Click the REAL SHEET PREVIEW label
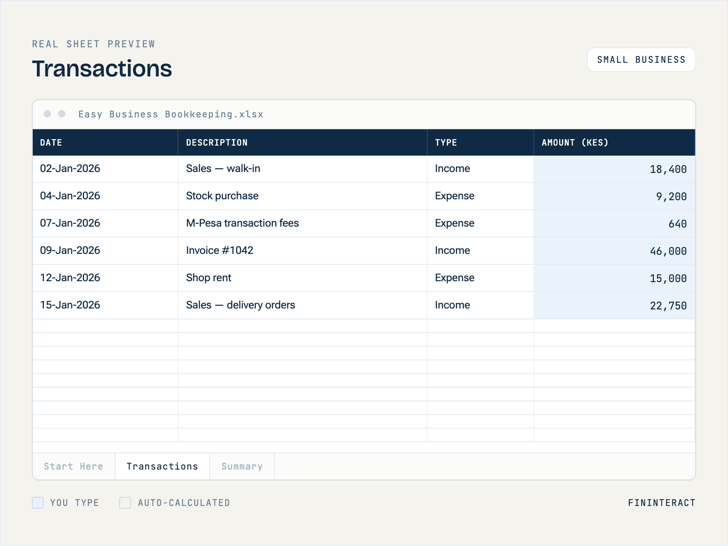This screenshot has width=728, height=546. pyautogui.click(x=94, y=44)
